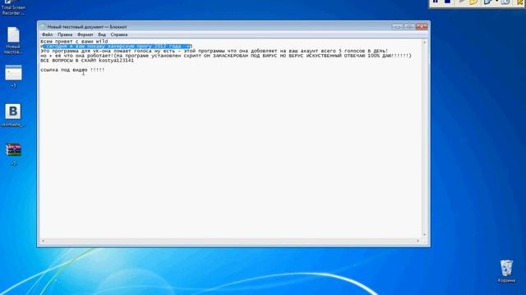Select the Корзина recycle bin icon
The width and height of the screenshot is (526, 295).
[x=506, y=271]
